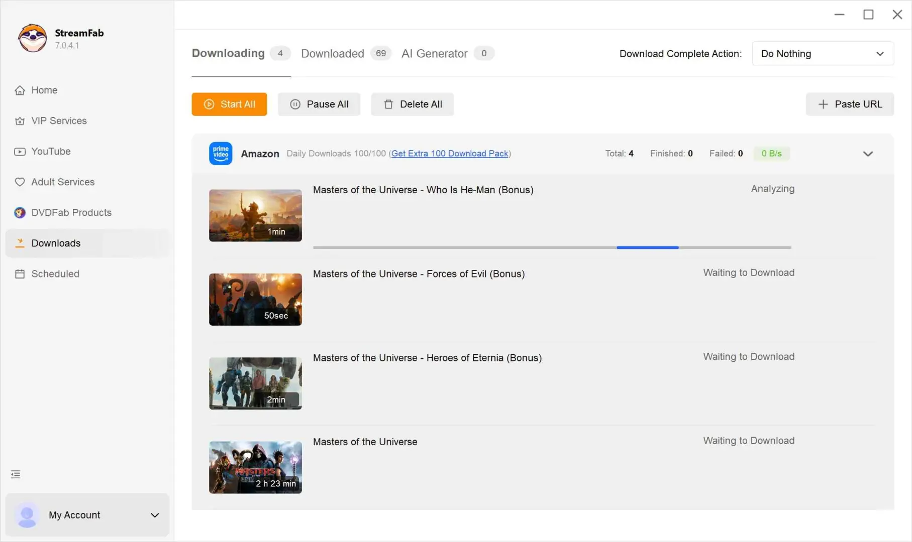Click the Amazon Prime Video logo
This screenshot has height=542, width=912.
pyautogui.click(x=221, y=154)
